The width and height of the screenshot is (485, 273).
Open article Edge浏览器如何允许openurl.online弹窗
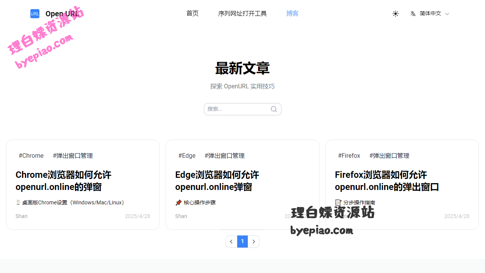[x=217, y=181]
